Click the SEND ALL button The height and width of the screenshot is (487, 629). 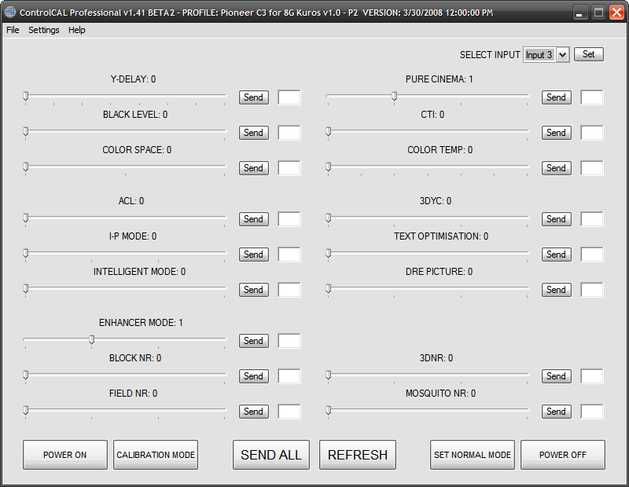point(271,455)
